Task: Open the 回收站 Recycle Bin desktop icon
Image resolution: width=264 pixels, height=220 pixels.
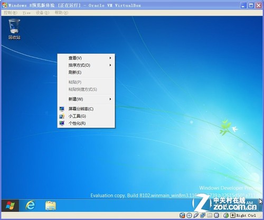Action: [14, 29]
